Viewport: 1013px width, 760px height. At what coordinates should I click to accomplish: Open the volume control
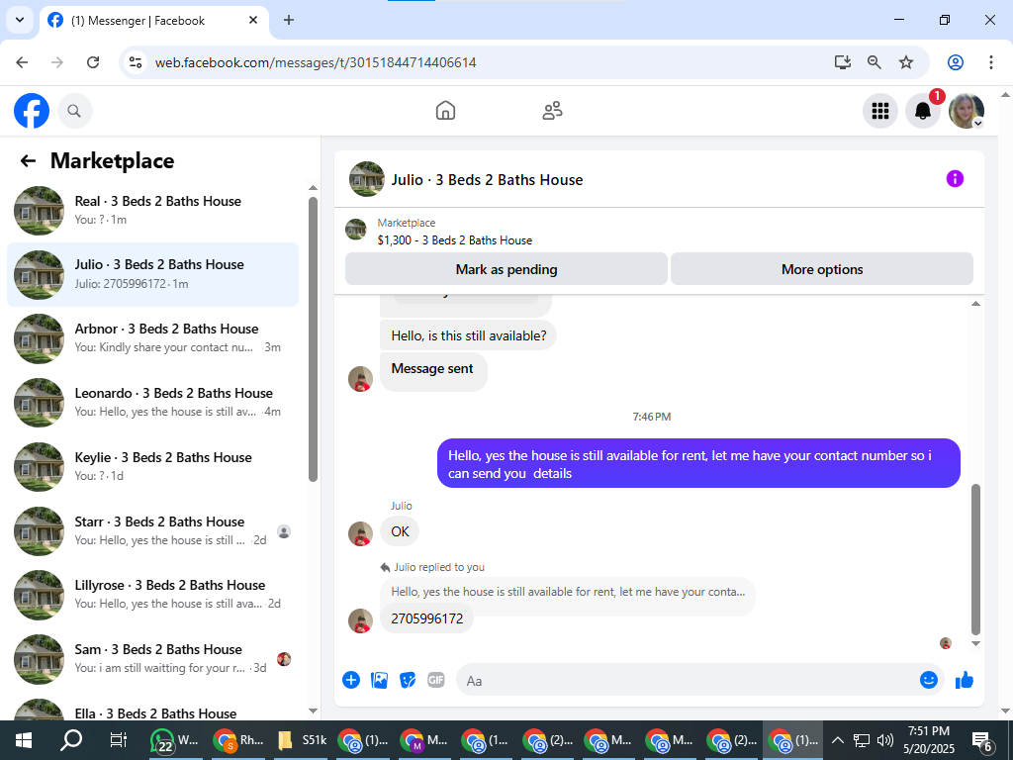[x=885, y=740]
